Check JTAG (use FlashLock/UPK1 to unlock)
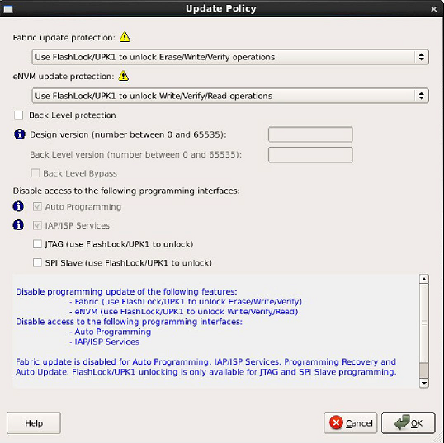The height and width of the screenshot is (443, 444). (x=37, y=244)
